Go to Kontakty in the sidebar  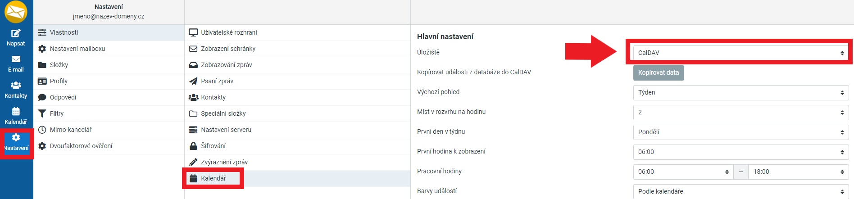pyautogui.click(x=16, y=89)
